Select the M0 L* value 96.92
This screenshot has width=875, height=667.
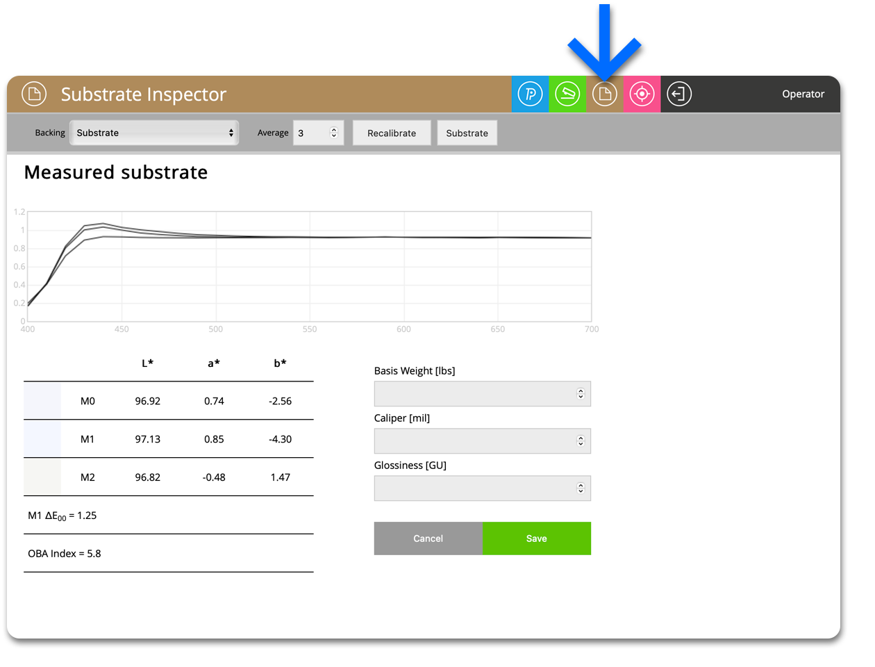[x=148, y=401]
